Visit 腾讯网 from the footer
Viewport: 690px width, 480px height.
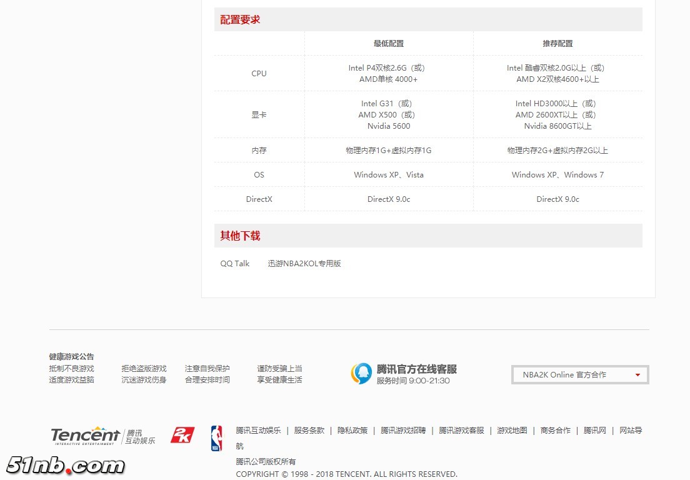tap(595, 431)
